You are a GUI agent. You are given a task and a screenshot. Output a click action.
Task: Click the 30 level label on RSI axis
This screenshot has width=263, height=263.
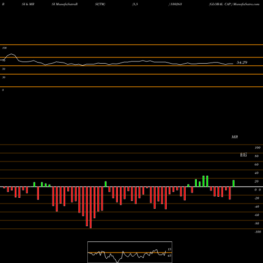4,77
